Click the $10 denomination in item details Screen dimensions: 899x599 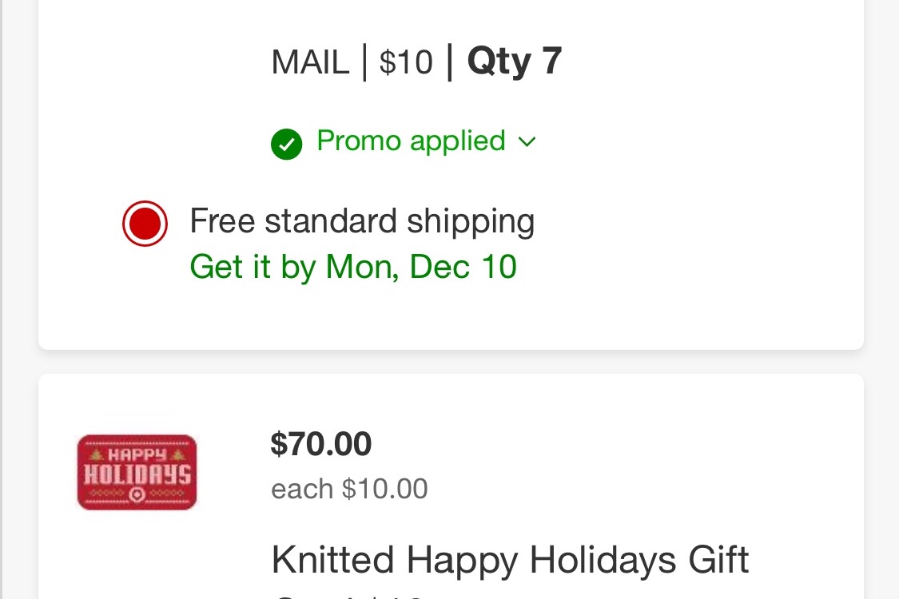[x=406, y=62]
